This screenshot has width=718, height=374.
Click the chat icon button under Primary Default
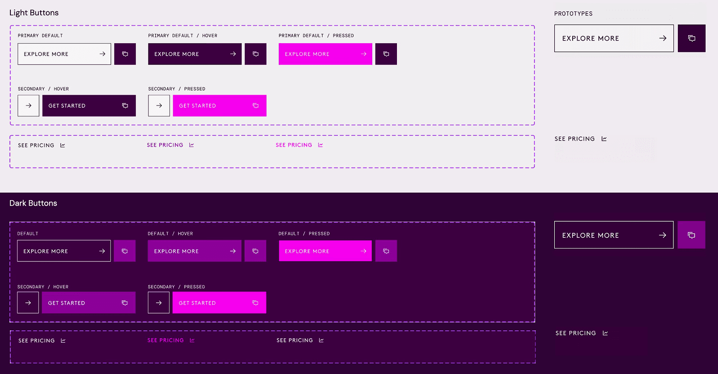(x=125, y=54)
